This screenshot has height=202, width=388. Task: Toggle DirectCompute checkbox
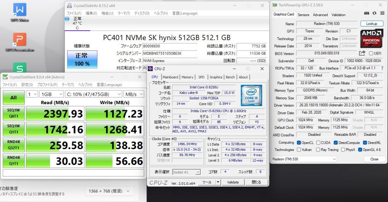coord(335,143)
